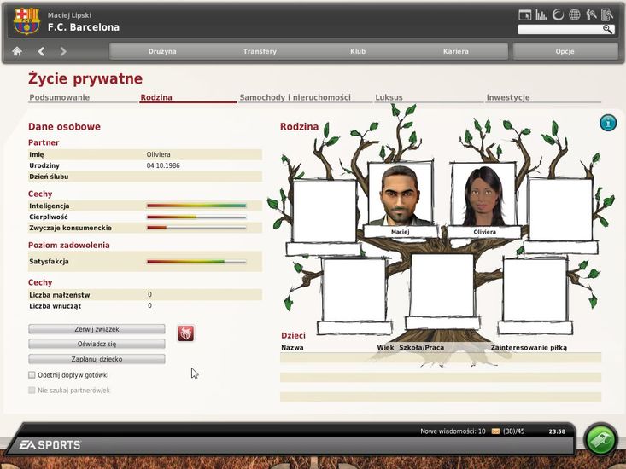Toggle the Nie szukaj partnerów/ek checkbox
626x469 pixels.
(32, 391)
